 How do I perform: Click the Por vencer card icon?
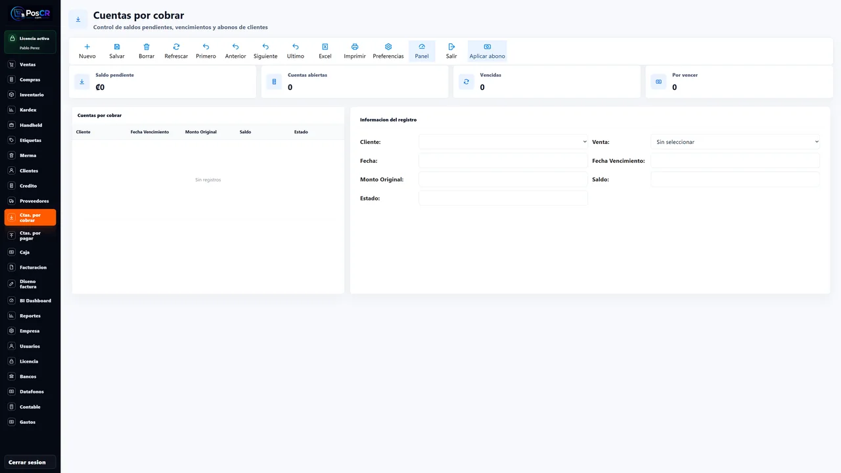659,82
